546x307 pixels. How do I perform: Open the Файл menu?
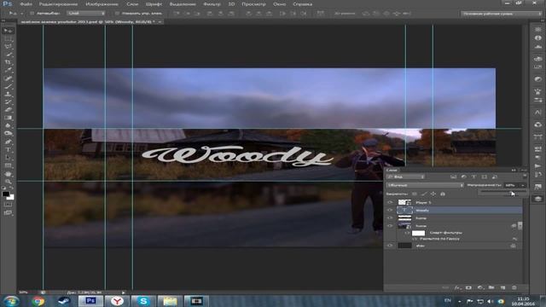tap(26, 4)
